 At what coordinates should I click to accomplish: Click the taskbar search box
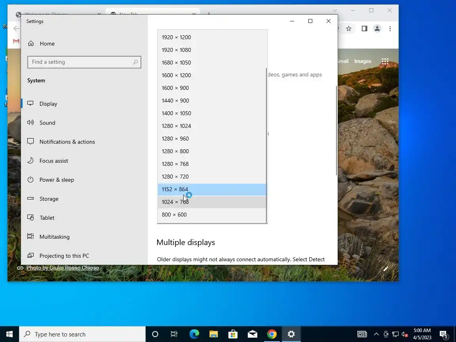click(x=82, y=334)
